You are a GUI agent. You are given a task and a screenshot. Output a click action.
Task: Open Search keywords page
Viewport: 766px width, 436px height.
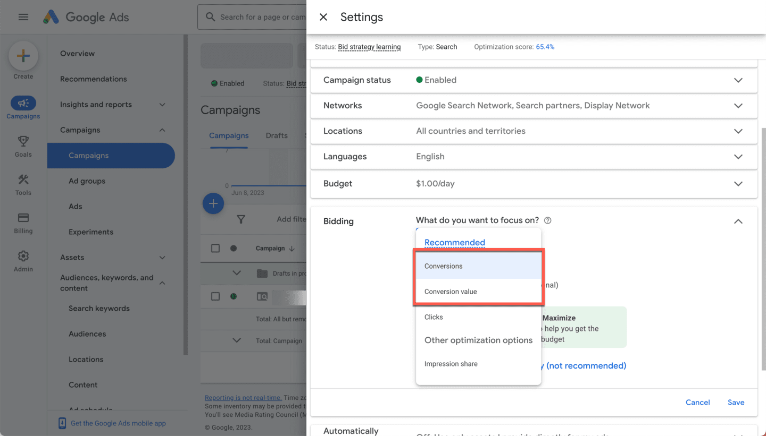tap(99, 309)
